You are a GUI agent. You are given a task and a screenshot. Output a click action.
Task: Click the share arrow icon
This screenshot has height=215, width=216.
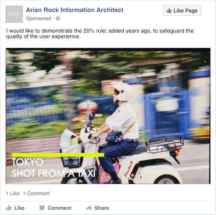coord(89,208)
